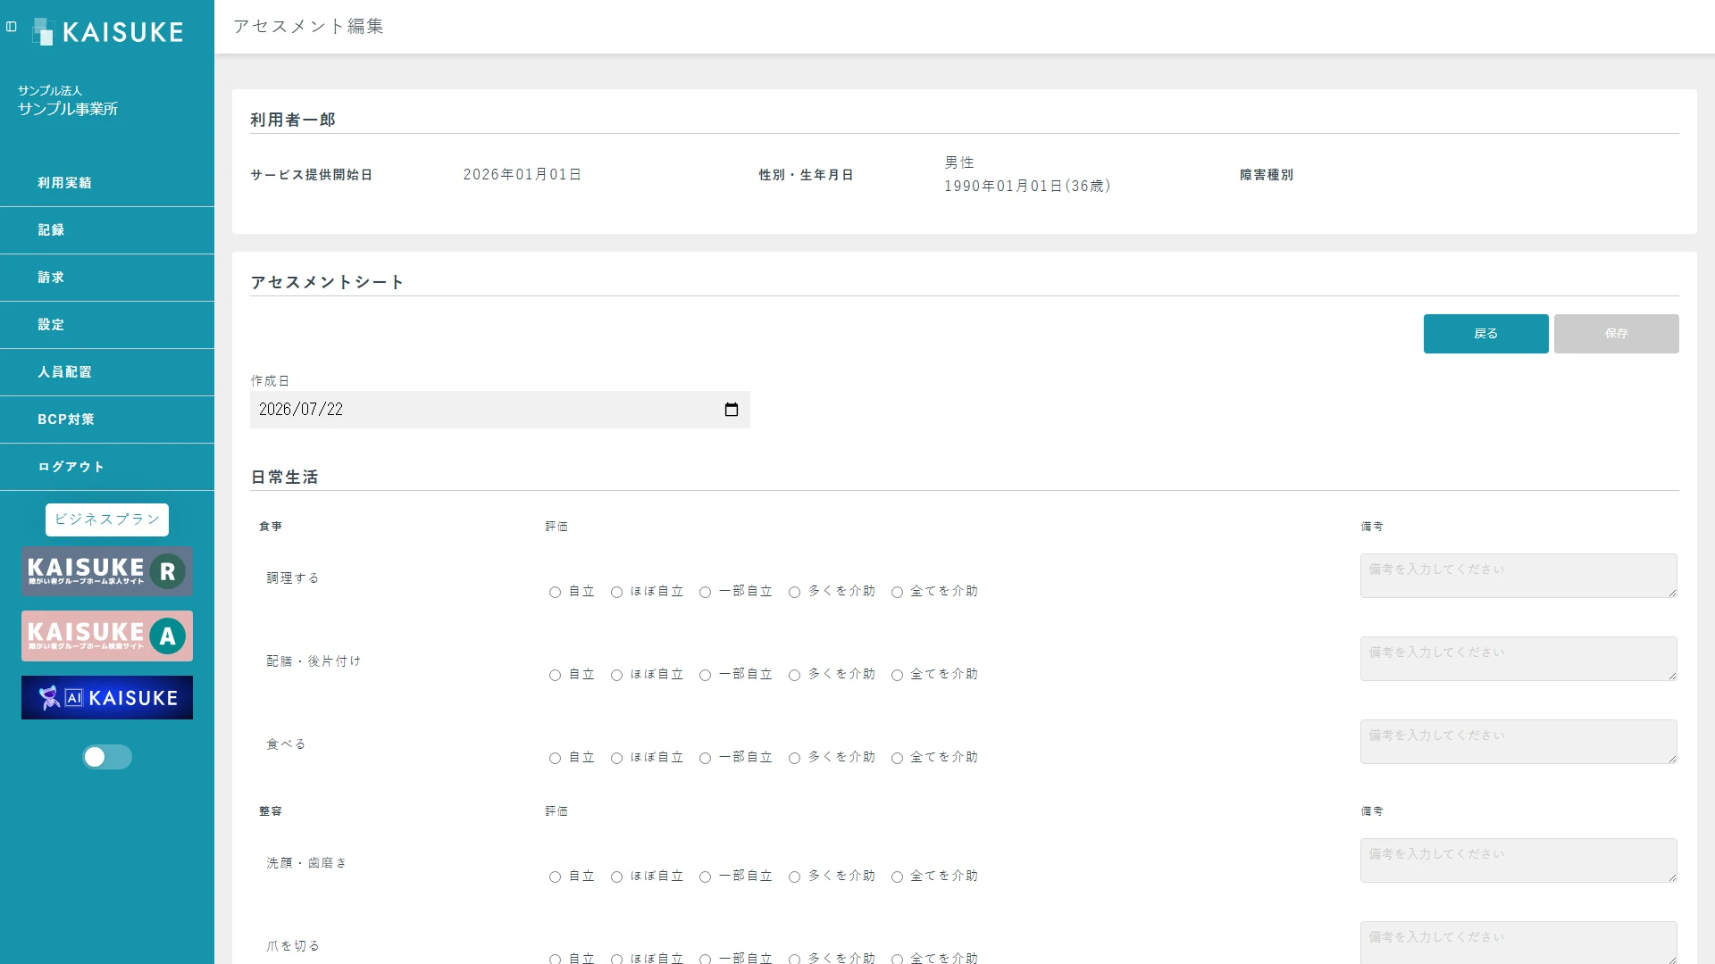Toggle the switch below the AI KAISUKE banner

[x=107, y=757]
